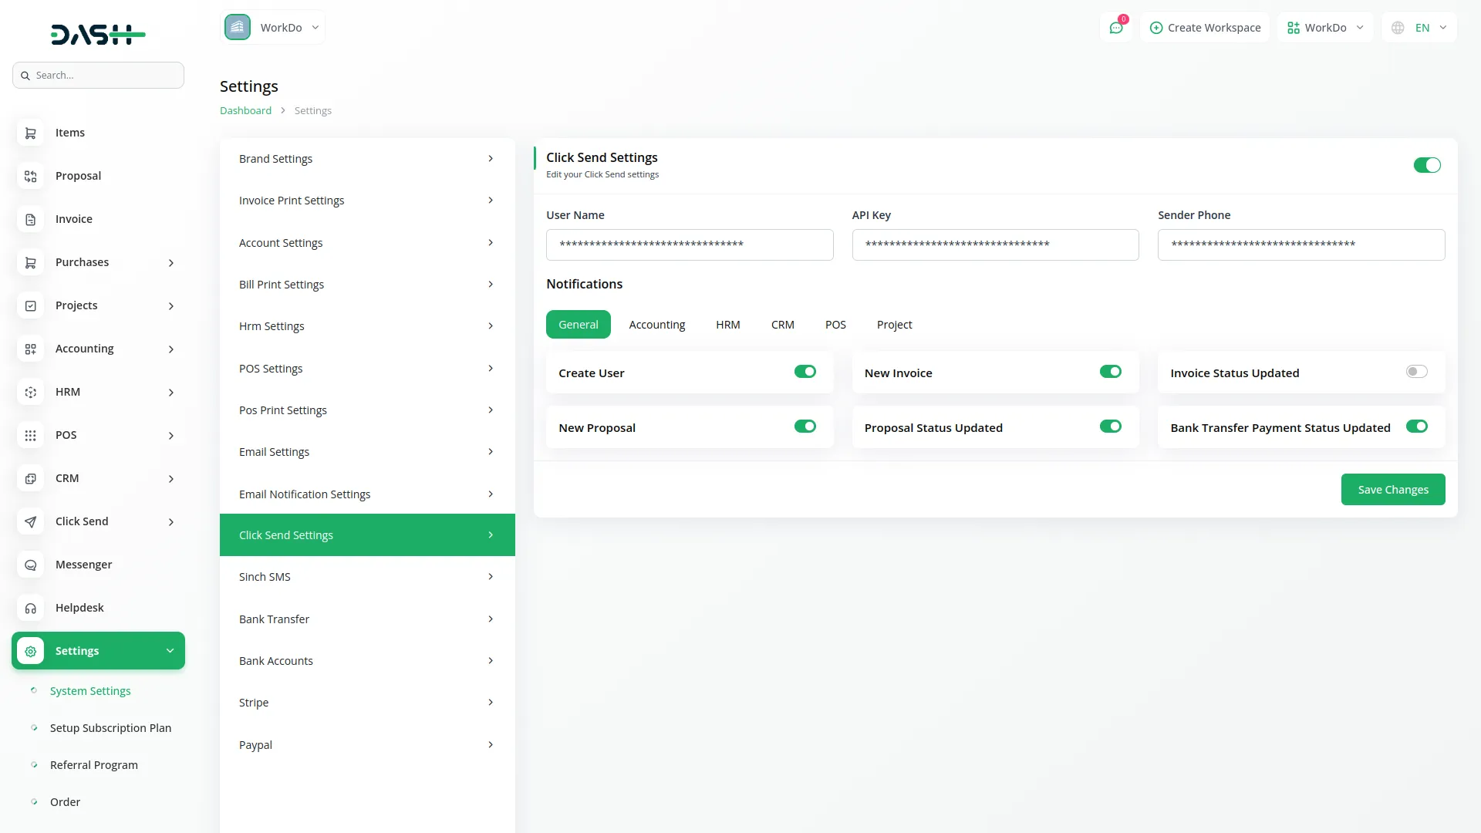The width and height of the screenshot is (1481, 833).
Task: Click the CRM sidebar icon
Action: click(x=30, y=479)
